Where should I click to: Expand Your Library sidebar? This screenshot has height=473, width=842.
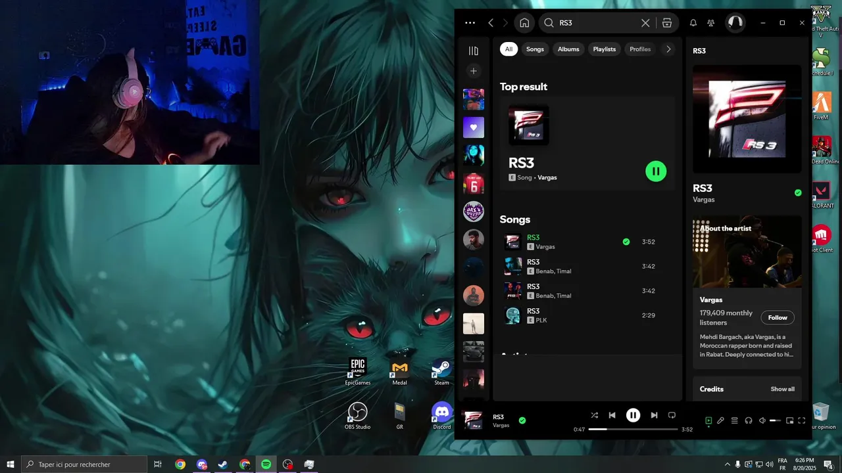click(x=473, y=51)
